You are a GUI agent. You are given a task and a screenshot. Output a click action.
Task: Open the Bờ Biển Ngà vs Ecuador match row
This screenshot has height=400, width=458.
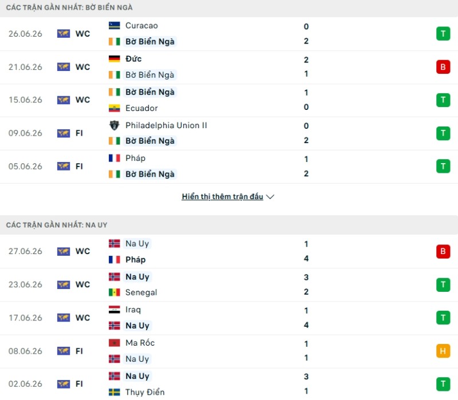(x=229, y=100)
